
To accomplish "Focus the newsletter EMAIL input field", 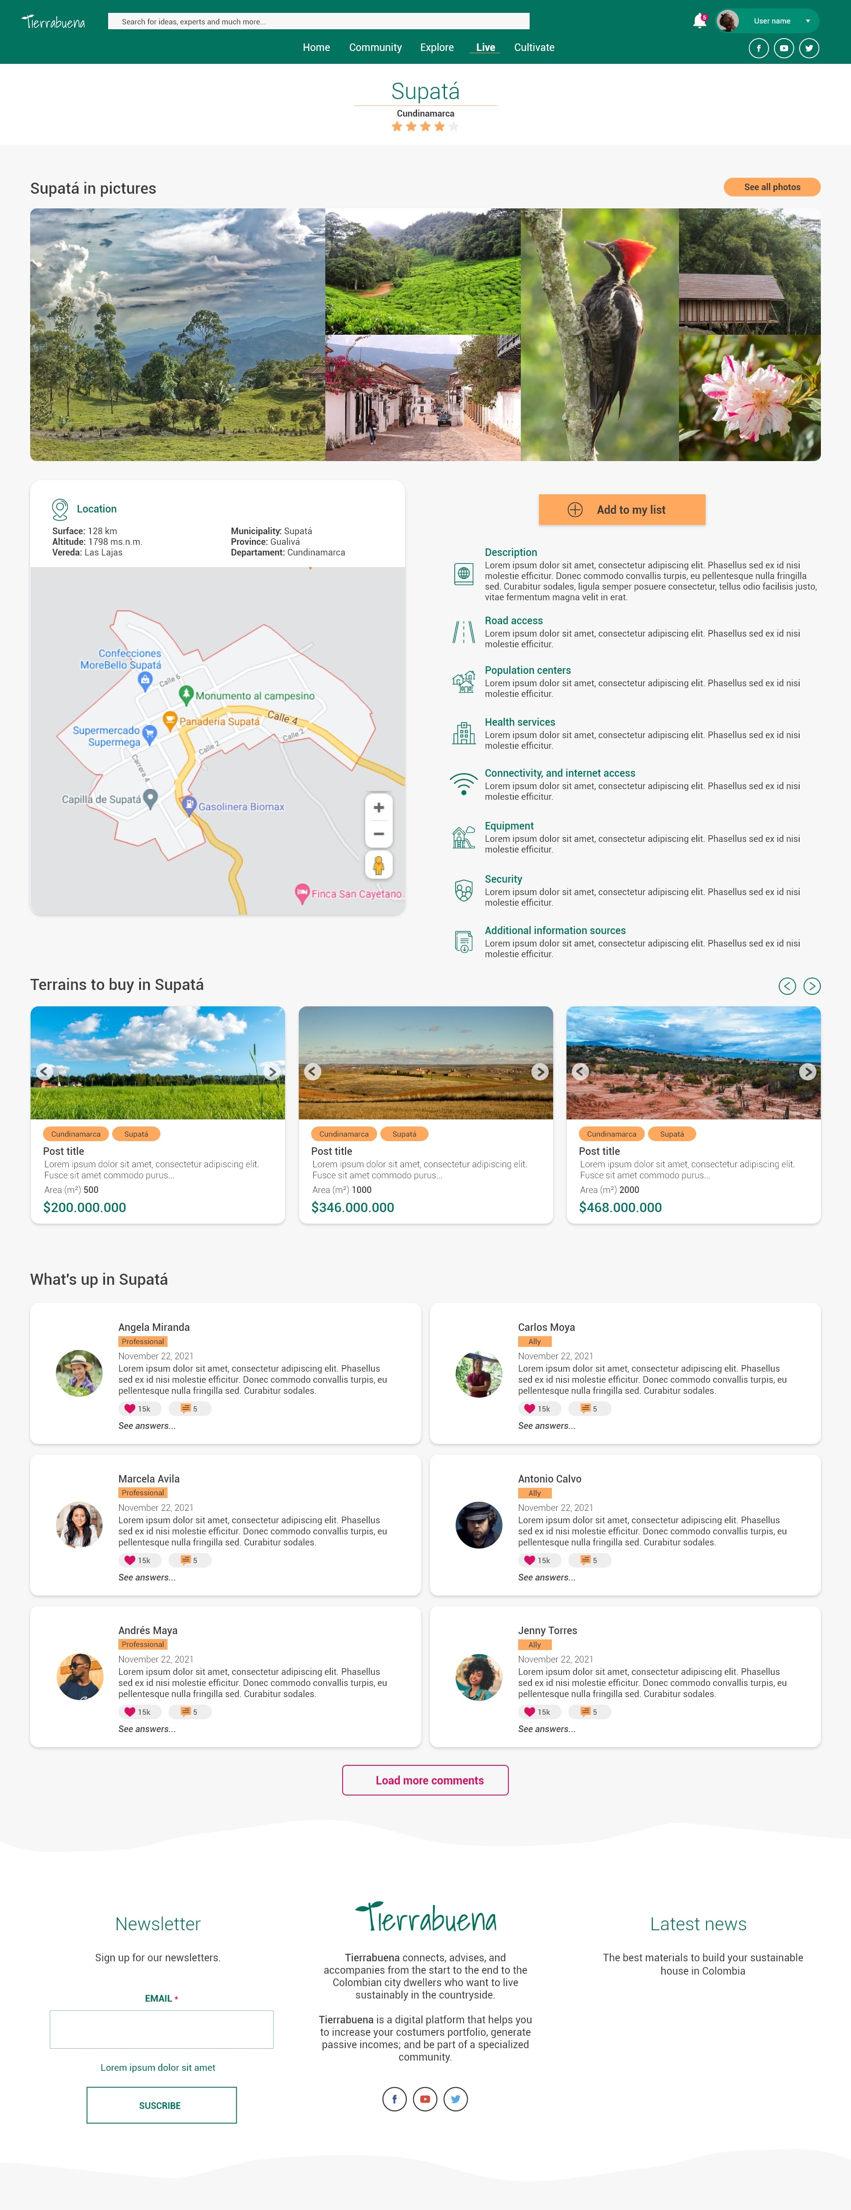I will (161, 2029).
